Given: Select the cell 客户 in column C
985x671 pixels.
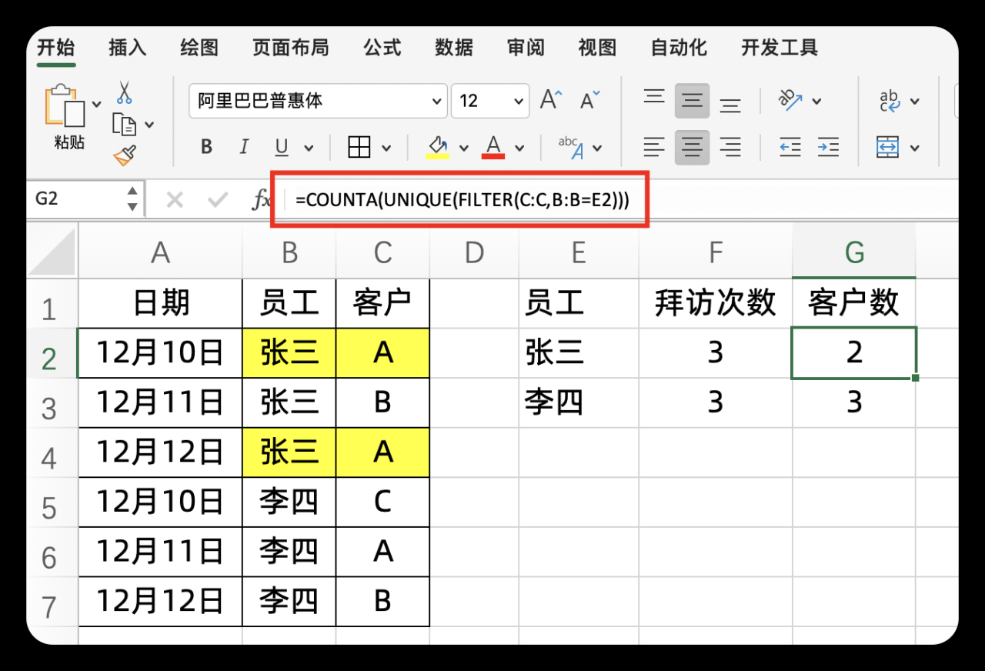Looking at the screenshot, I should tap(382, 303).
